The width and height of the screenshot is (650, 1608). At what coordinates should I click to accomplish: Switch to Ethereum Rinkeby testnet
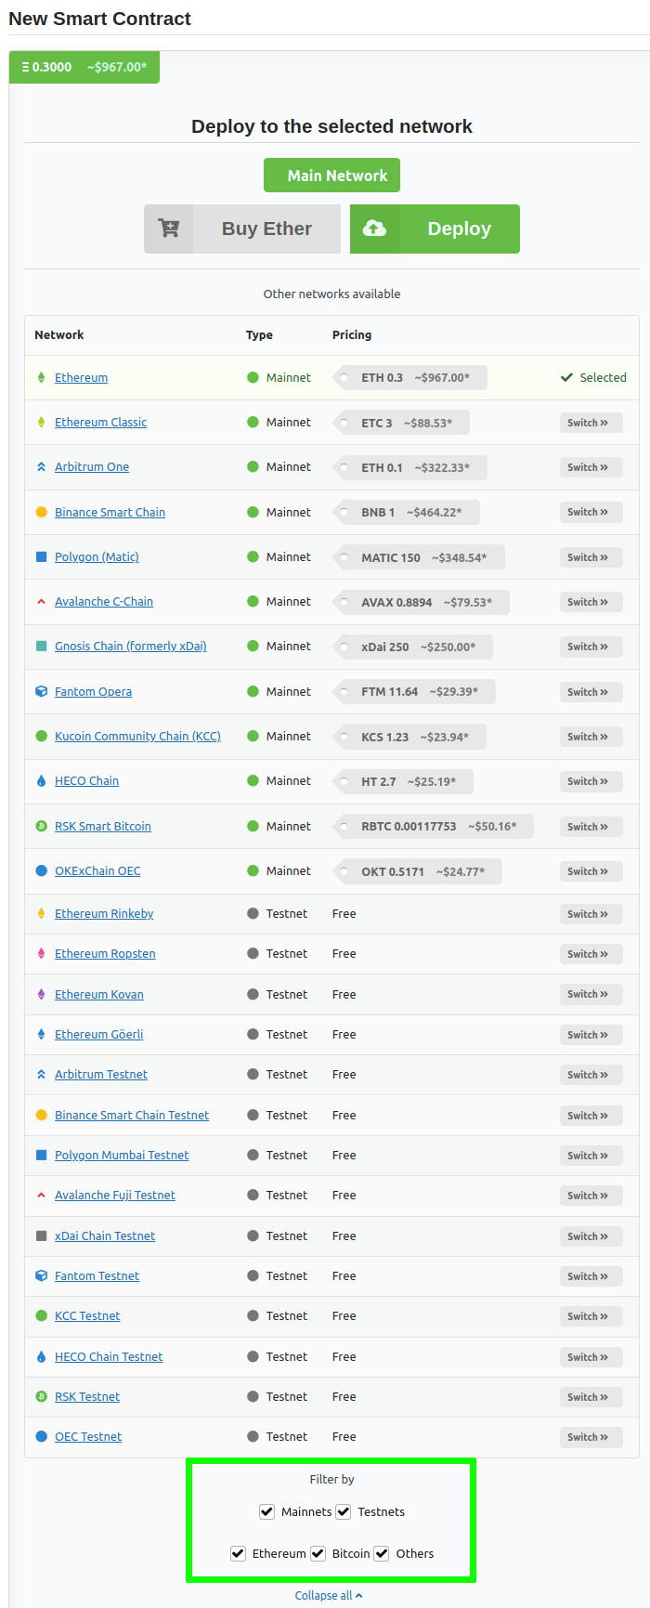pyautogui.click(x=591, y=914)
